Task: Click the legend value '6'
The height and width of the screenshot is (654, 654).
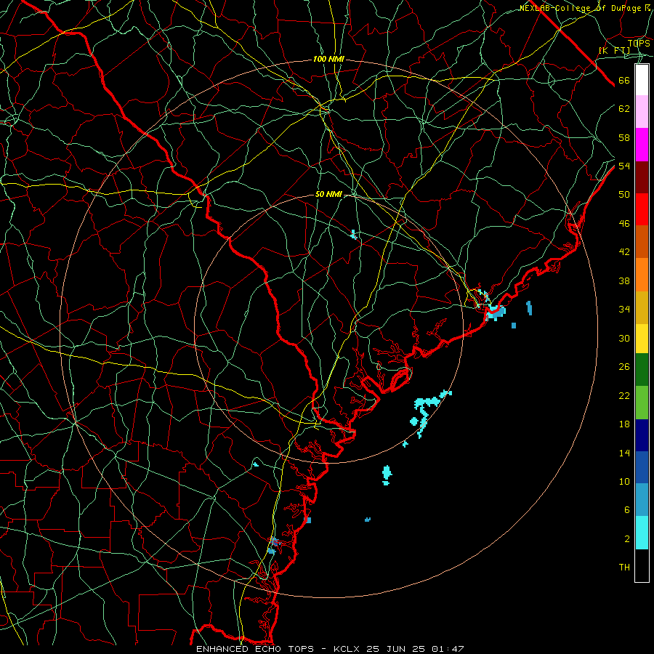Action: tap(627, 510)
